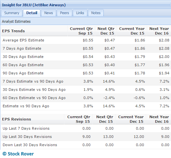
Task: Click 30 Days Ago Estimate value $0.43
Action: pos(110,57)
